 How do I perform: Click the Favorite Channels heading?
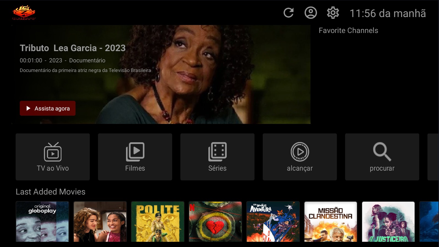pos(348,30)
